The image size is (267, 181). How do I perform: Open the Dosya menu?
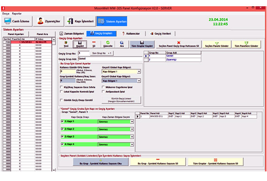(6, 13)
